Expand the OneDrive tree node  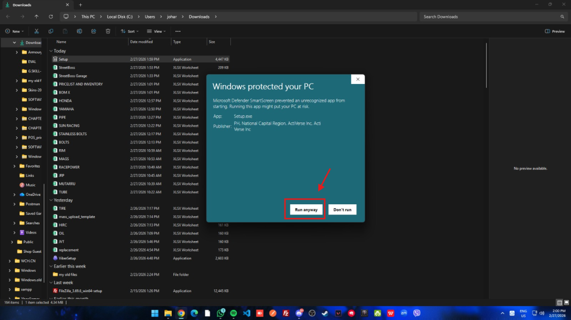[14, 195]
